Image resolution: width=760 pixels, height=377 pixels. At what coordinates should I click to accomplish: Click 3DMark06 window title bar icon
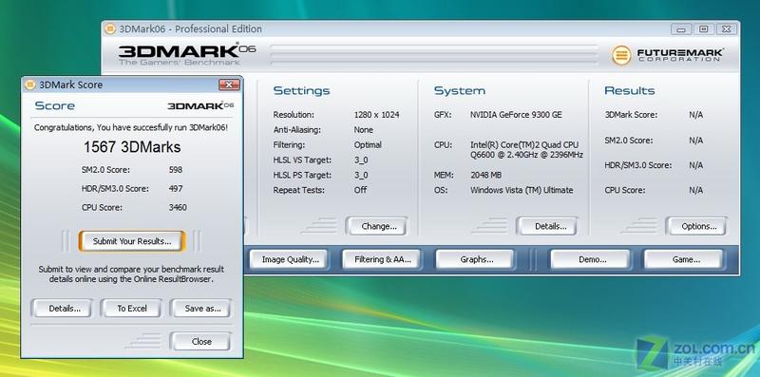tap(110, 29)
